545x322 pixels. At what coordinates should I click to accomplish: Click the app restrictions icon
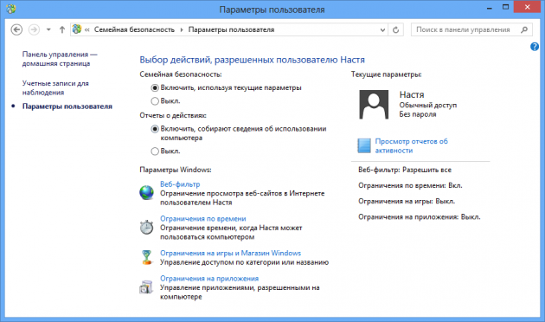click(x=146, y=287)
